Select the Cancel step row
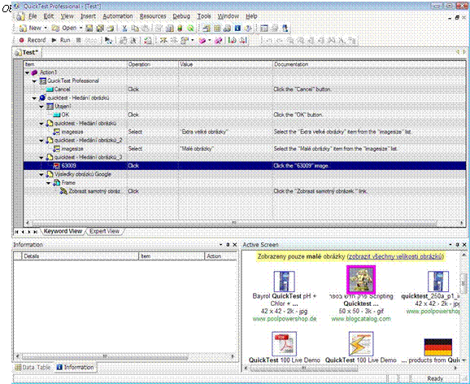This screenshot has width=470, height=384. pos(245,89)
